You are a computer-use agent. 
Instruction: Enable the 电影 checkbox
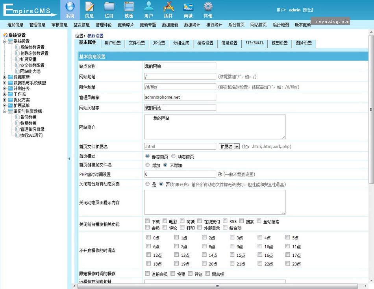coord(165,221)
